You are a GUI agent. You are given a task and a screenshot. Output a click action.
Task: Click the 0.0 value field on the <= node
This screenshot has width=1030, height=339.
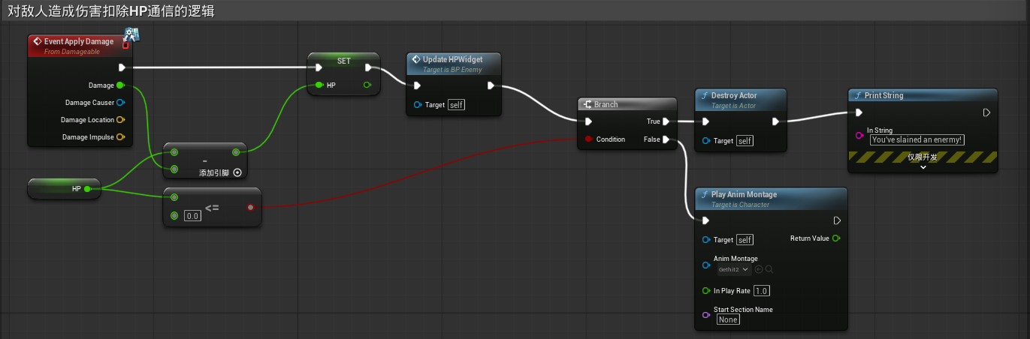[x=193, y=216]
